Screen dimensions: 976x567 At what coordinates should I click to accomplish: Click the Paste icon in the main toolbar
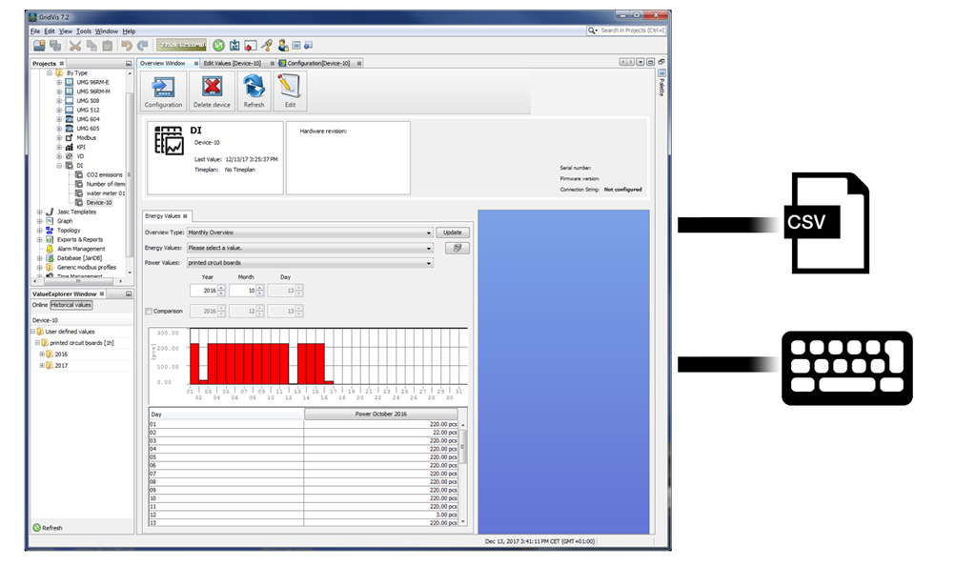point(108,47)
